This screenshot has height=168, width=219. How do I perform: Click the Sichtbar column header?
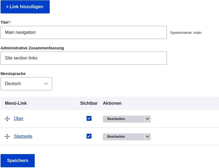coord(89,103)
